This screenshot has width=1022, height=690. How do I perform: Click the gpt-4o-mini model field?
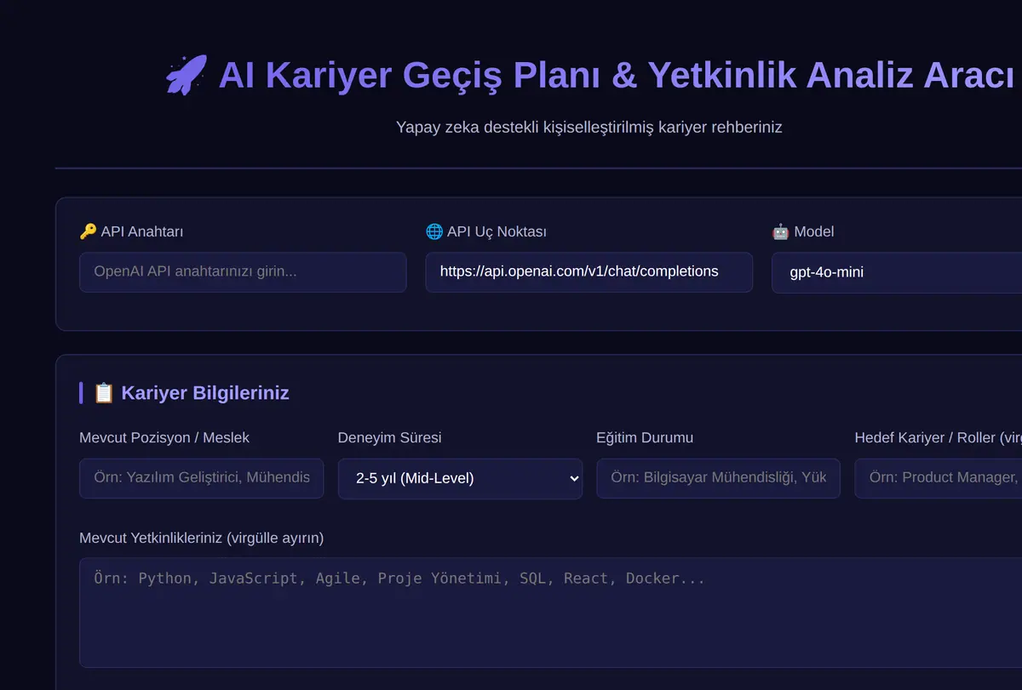click(x=897, y=272)
